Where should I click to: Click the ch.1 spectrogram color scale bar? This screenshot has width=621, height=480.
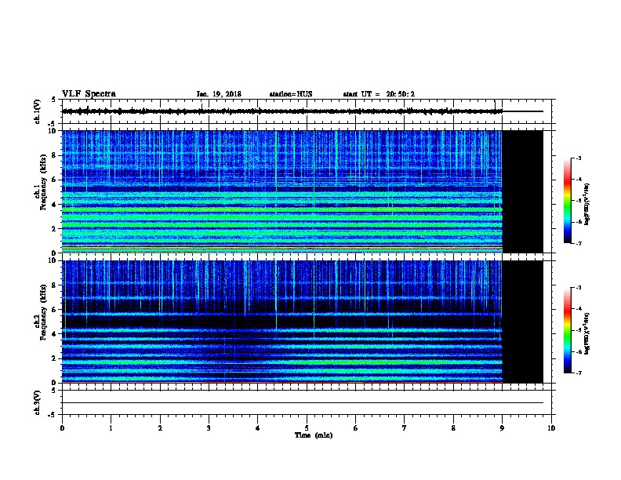click(x=567, y=201)
